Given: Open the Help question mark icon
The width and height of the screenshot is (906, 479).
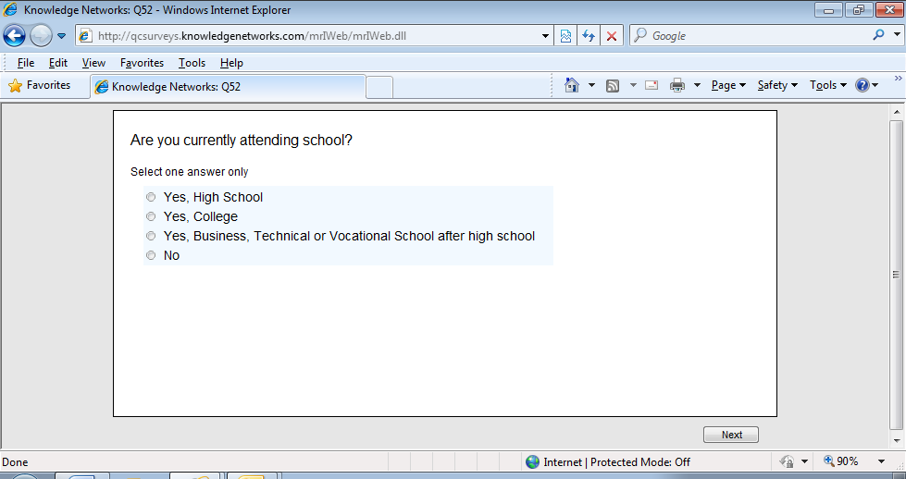Looking at the screenshot, I should (862, 85).
